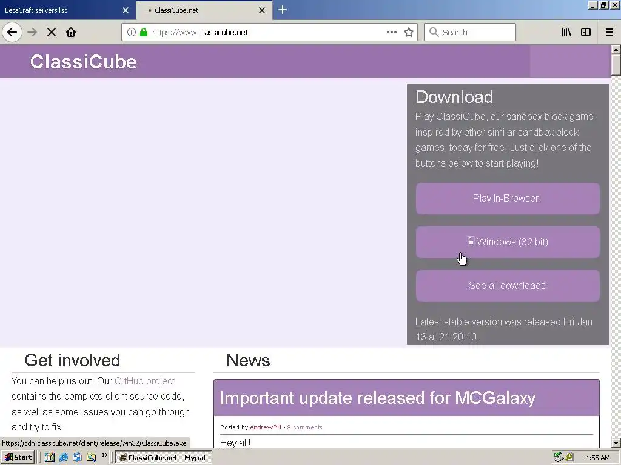Focus the Search box
This screenshot has height=465, width=621.
coord(470,32)
